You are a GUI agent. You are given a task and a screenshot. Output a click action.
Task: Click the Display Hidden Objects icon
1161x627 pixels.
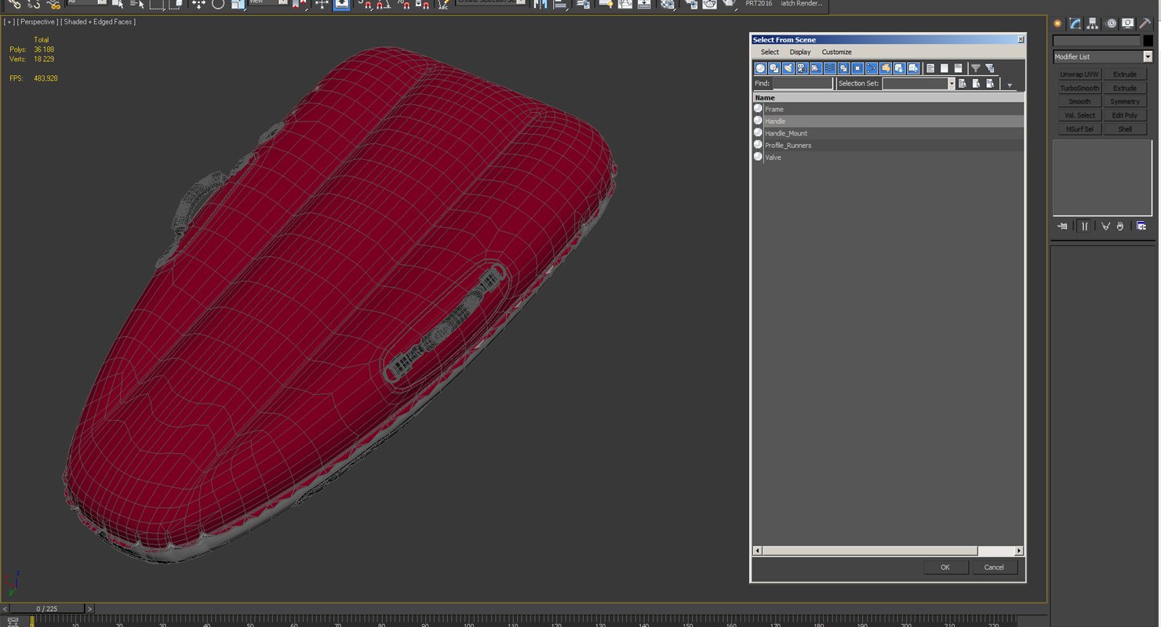pos(913,68)
